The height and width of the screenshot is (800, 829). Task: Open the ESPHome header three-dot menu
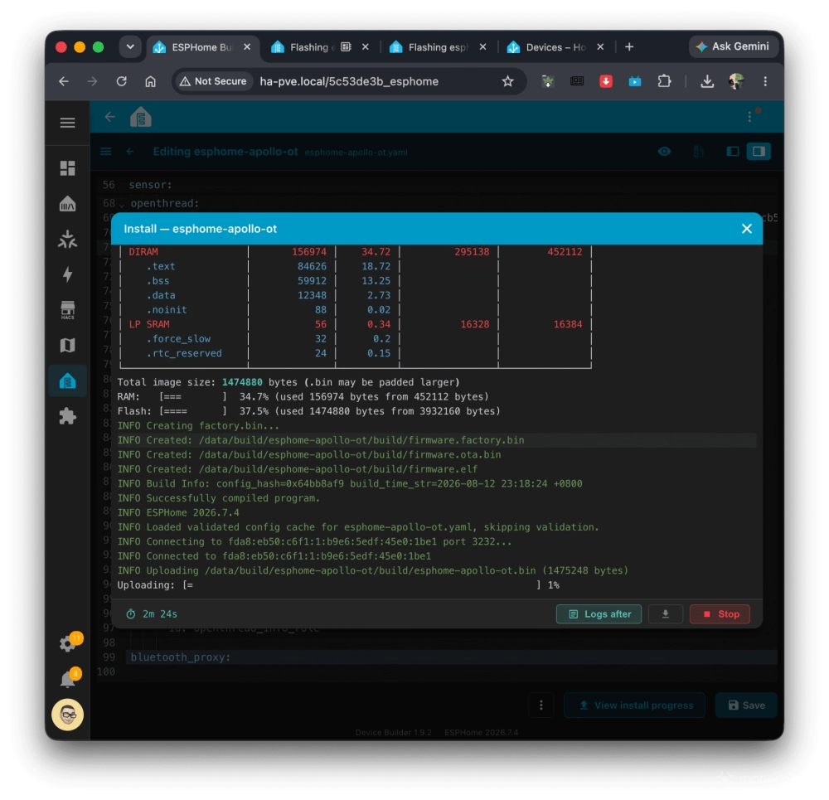coord(749,117)
